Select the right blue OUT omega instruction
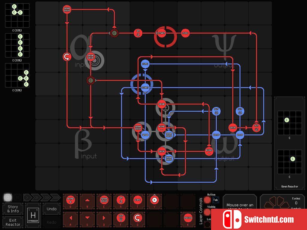Viewport: 307px width, 230px height. pos(240,111)
